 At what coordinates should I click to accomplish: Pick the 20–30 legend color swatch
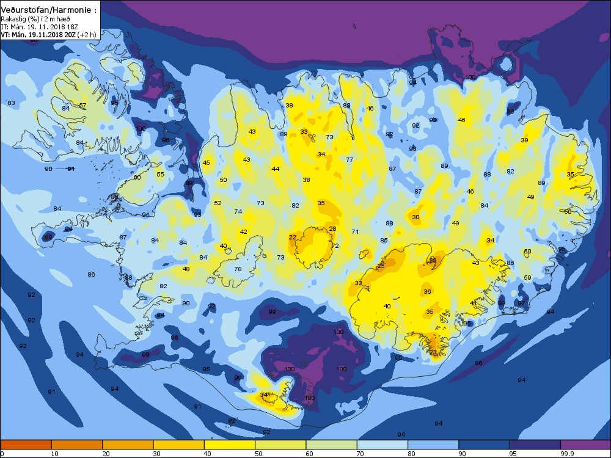pyautogui.click(x=128, y=445)
